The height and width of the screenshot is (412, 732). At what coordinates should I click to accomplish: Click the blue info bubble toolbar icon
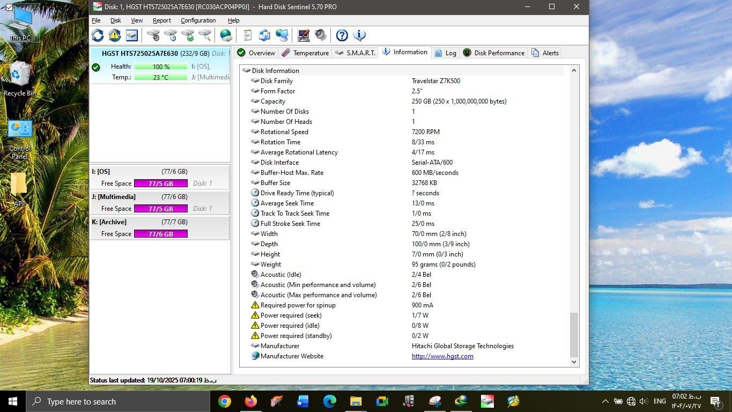pos(359,35)
